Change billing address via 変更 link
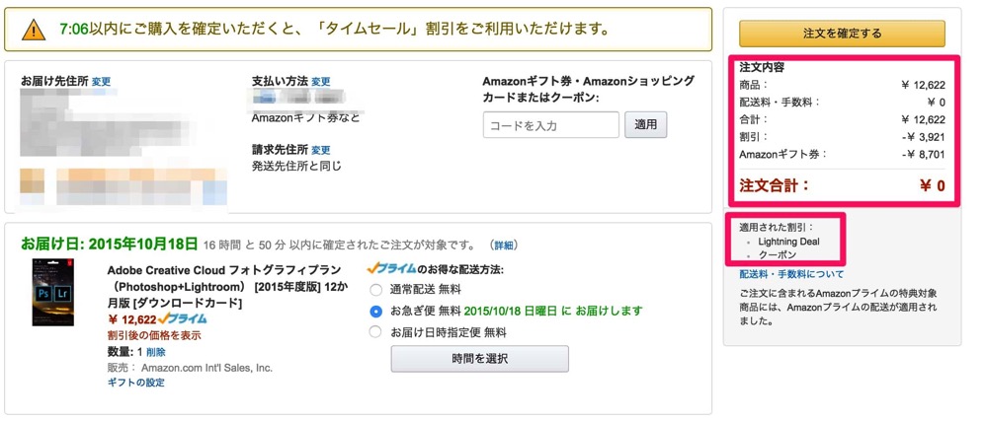 pyautogui.click(x=321, y=150)
